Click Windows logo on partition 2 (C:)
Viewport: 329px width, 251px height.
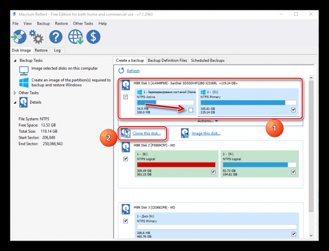coord(203,92)
